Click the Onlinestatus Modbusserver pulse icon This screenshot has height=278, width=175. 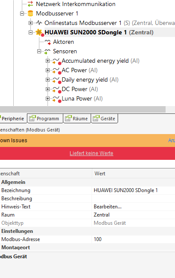coord(39,23)
